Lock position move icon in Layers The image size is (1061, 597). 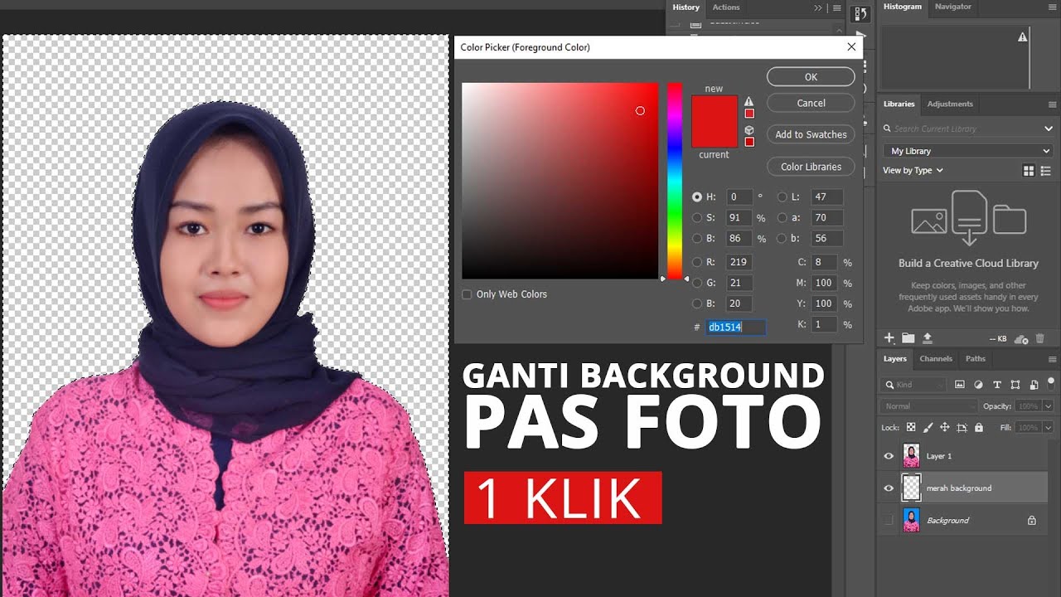click(944, 428)
